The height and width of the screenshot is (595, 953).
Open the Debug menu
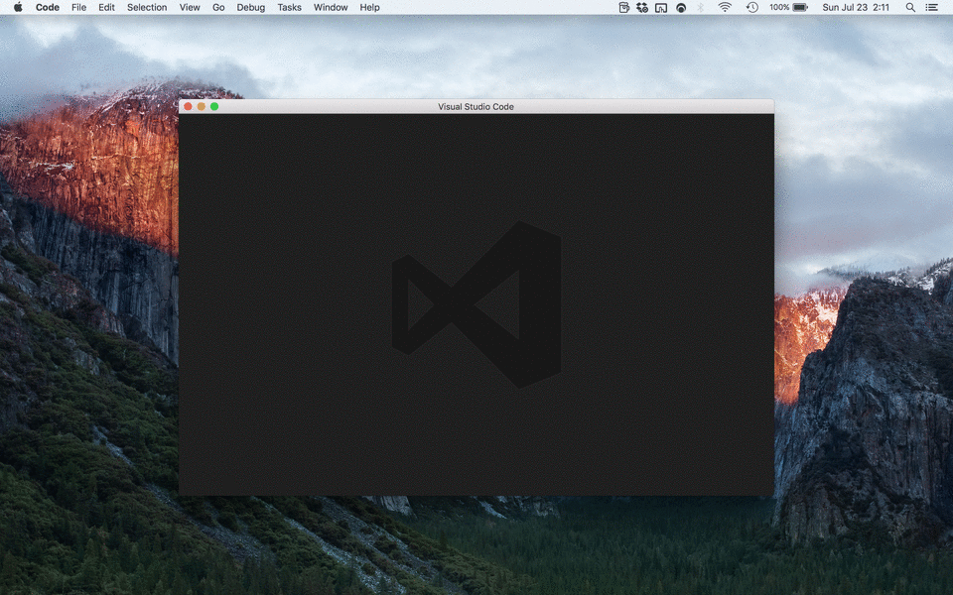tap(251, 7)
